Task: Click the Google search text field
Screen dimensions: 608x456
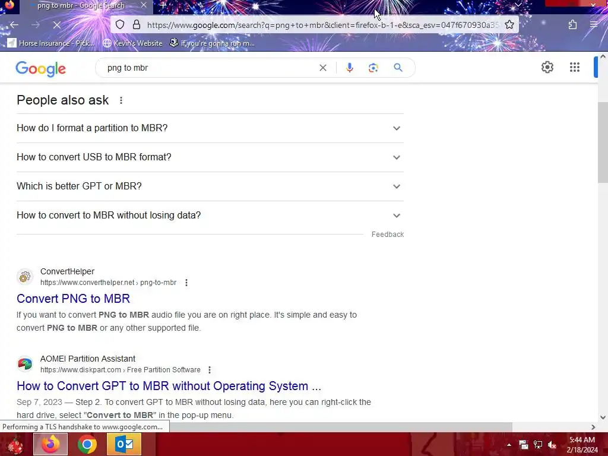Action: pyautogui.click(x=210, y=68)
